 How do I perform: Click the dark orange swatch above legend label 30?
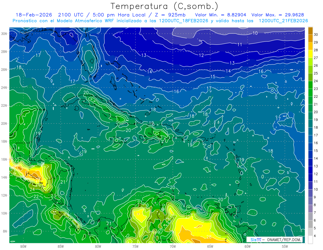point(310,31)
